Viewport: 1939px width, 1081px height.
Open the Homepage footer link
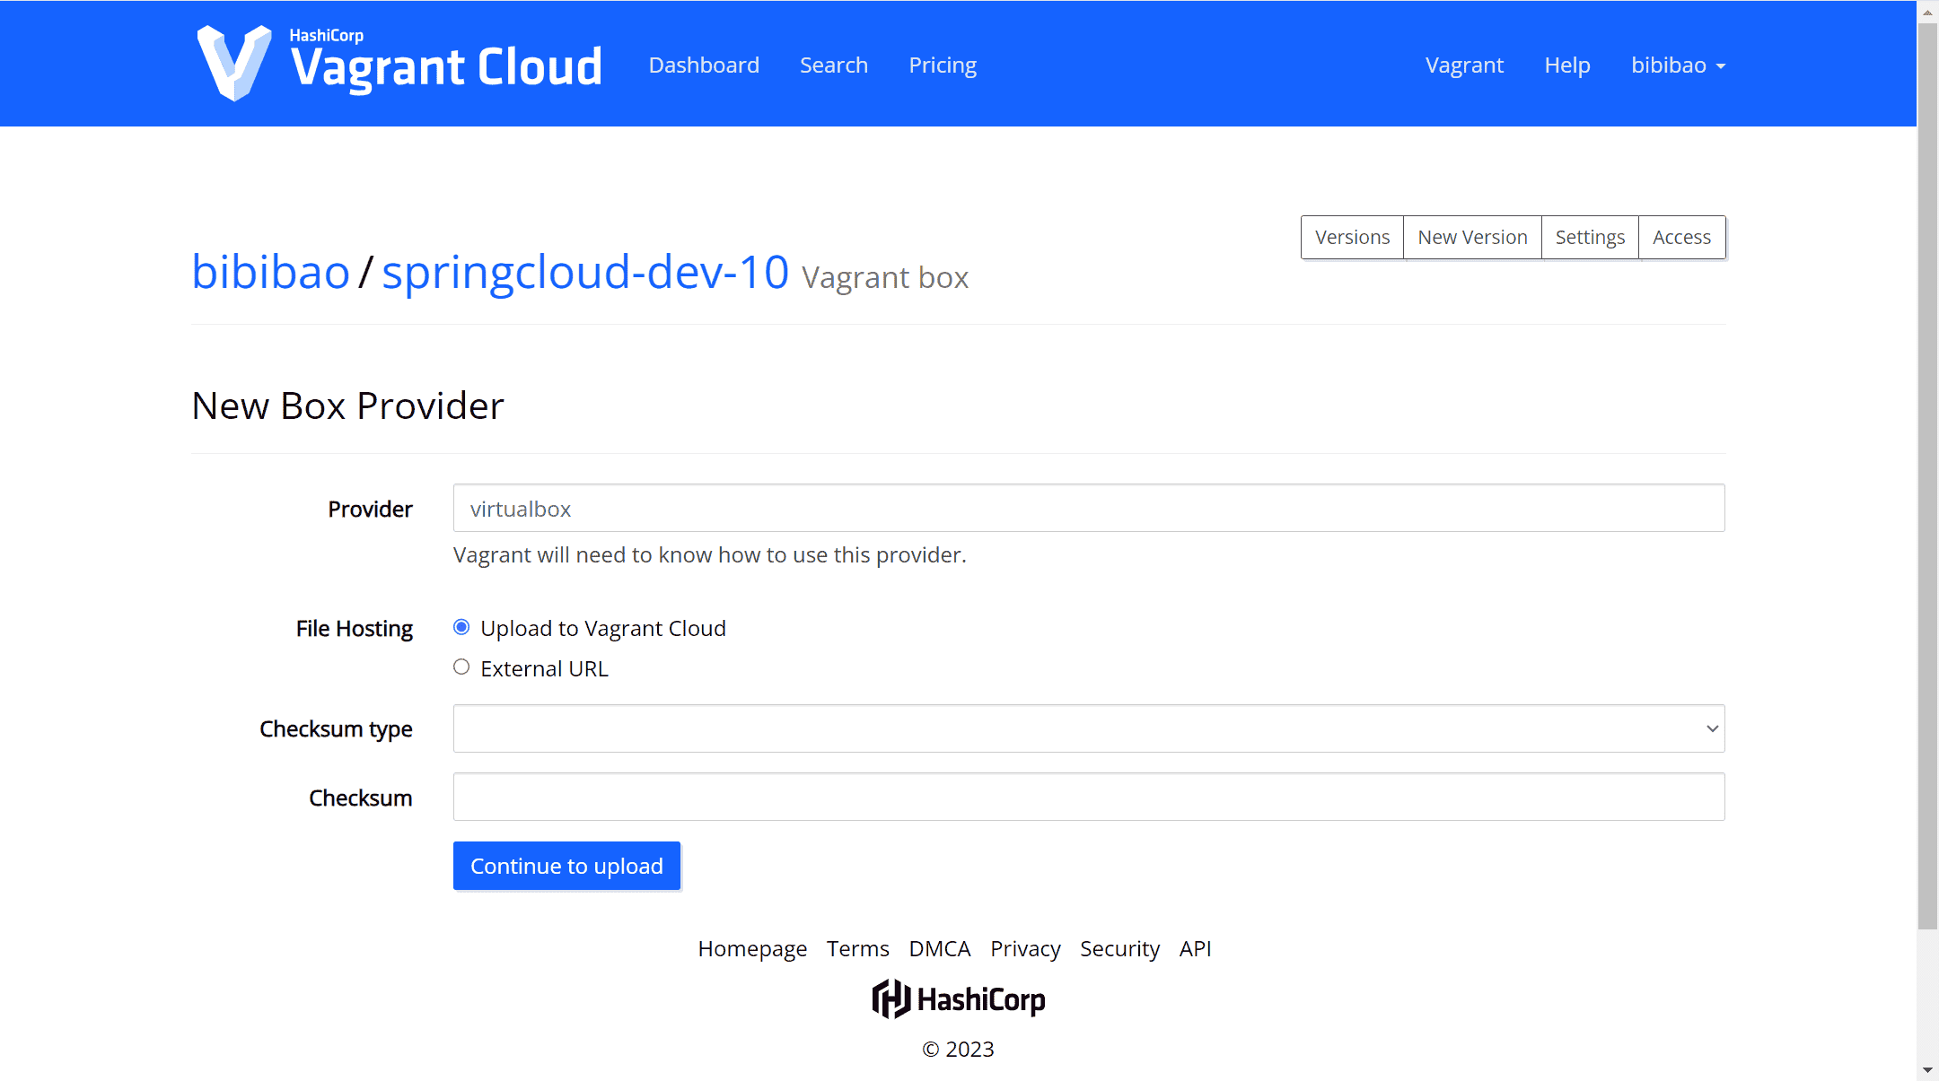pyautogui.click(x=752, y=948)
